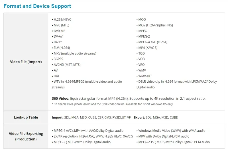
Task: Click the AVCHD (M2T, MTS) item
Action: point(67,64)
